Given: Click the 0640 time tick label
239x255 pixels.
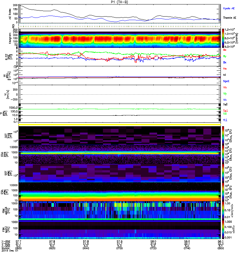Looking at the screenshot, I should tap(86, 248).
